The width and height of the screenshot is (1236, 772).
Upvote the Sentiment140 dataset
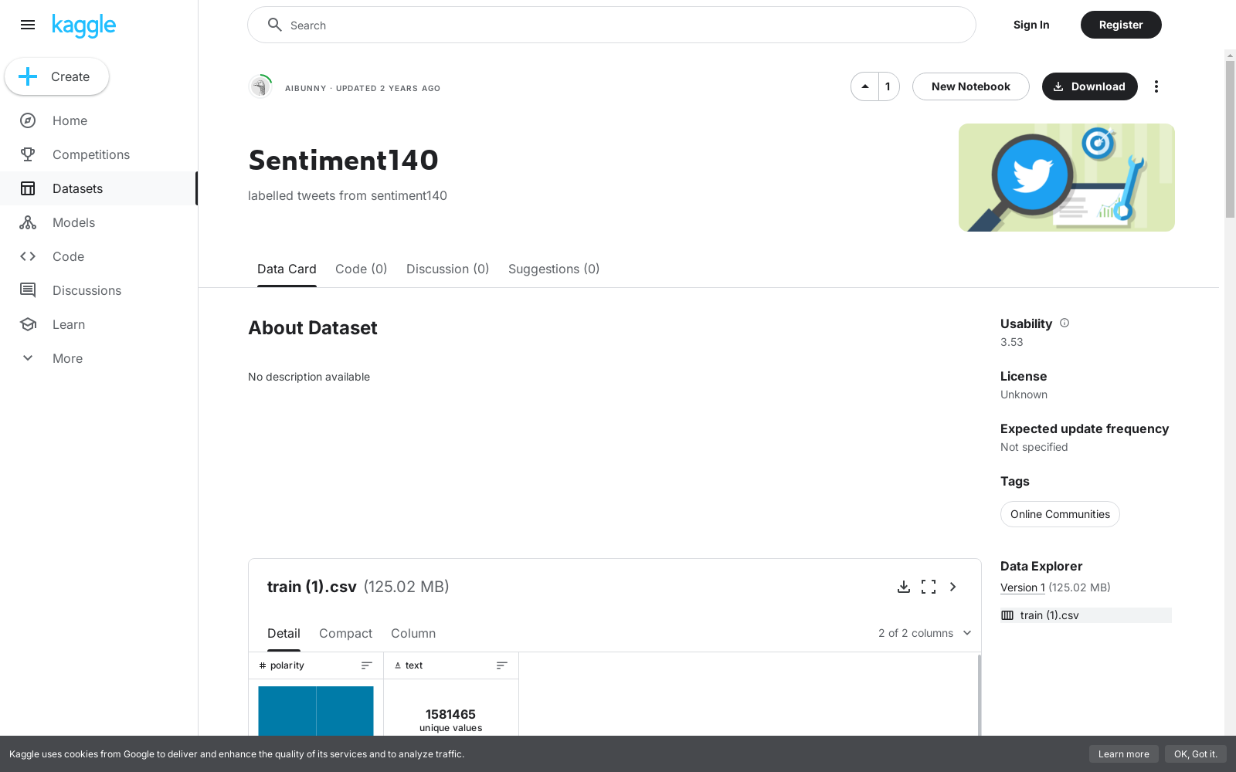click(865, 86)
